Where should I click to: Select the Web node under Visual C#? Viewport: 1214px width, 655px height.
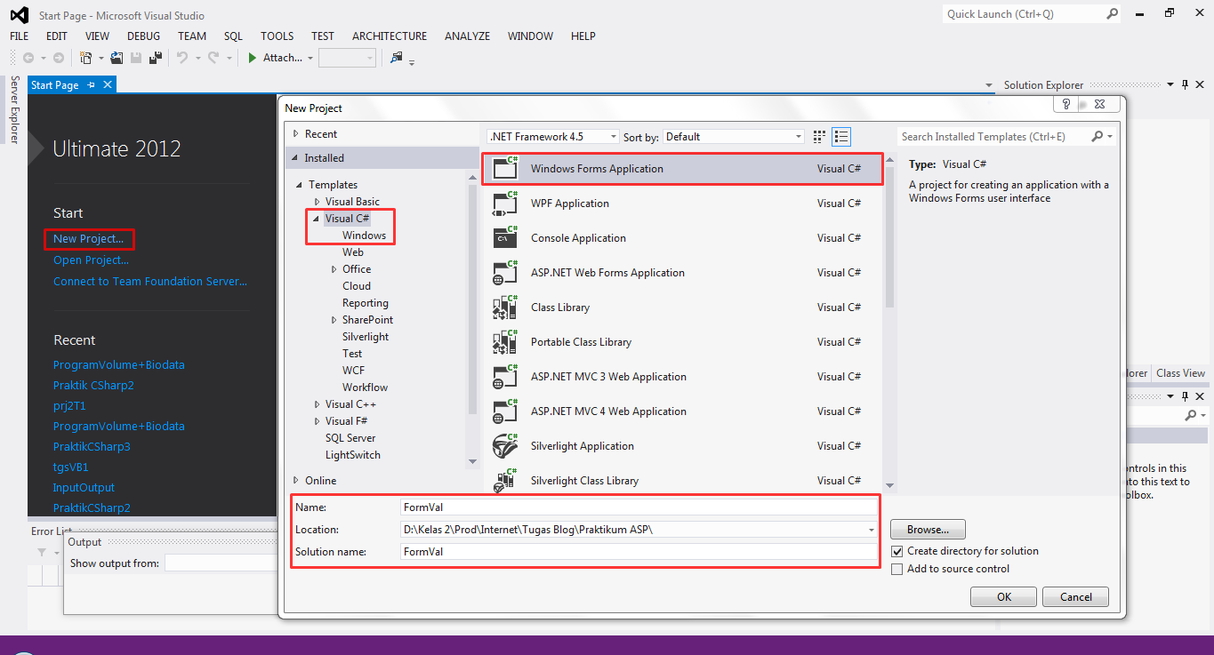tap(353, 252)
